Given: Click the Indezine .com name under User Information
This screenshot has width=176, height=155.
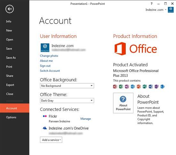Looking at the screenshot, I should pyautogui.click(x=62, y=46).
